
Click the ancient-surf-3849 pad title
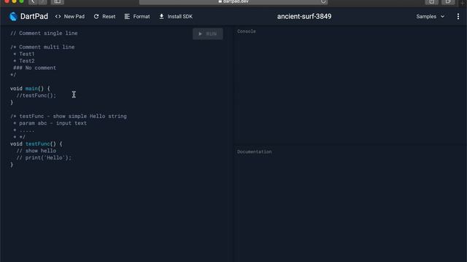point(304,17)
